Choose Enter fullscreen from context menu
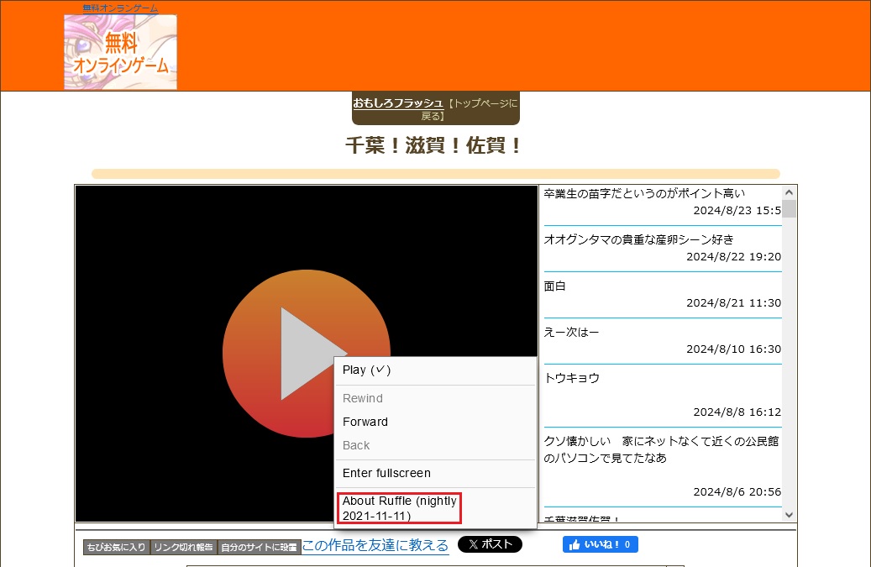Screen dimensions: 871x567 [x=386, y=473]
